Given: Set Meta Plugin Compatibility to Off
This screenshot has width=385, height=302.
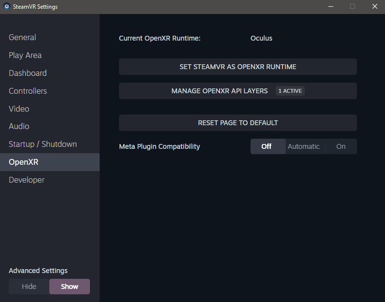Looking at the screenshot, I should coord(267,146).
